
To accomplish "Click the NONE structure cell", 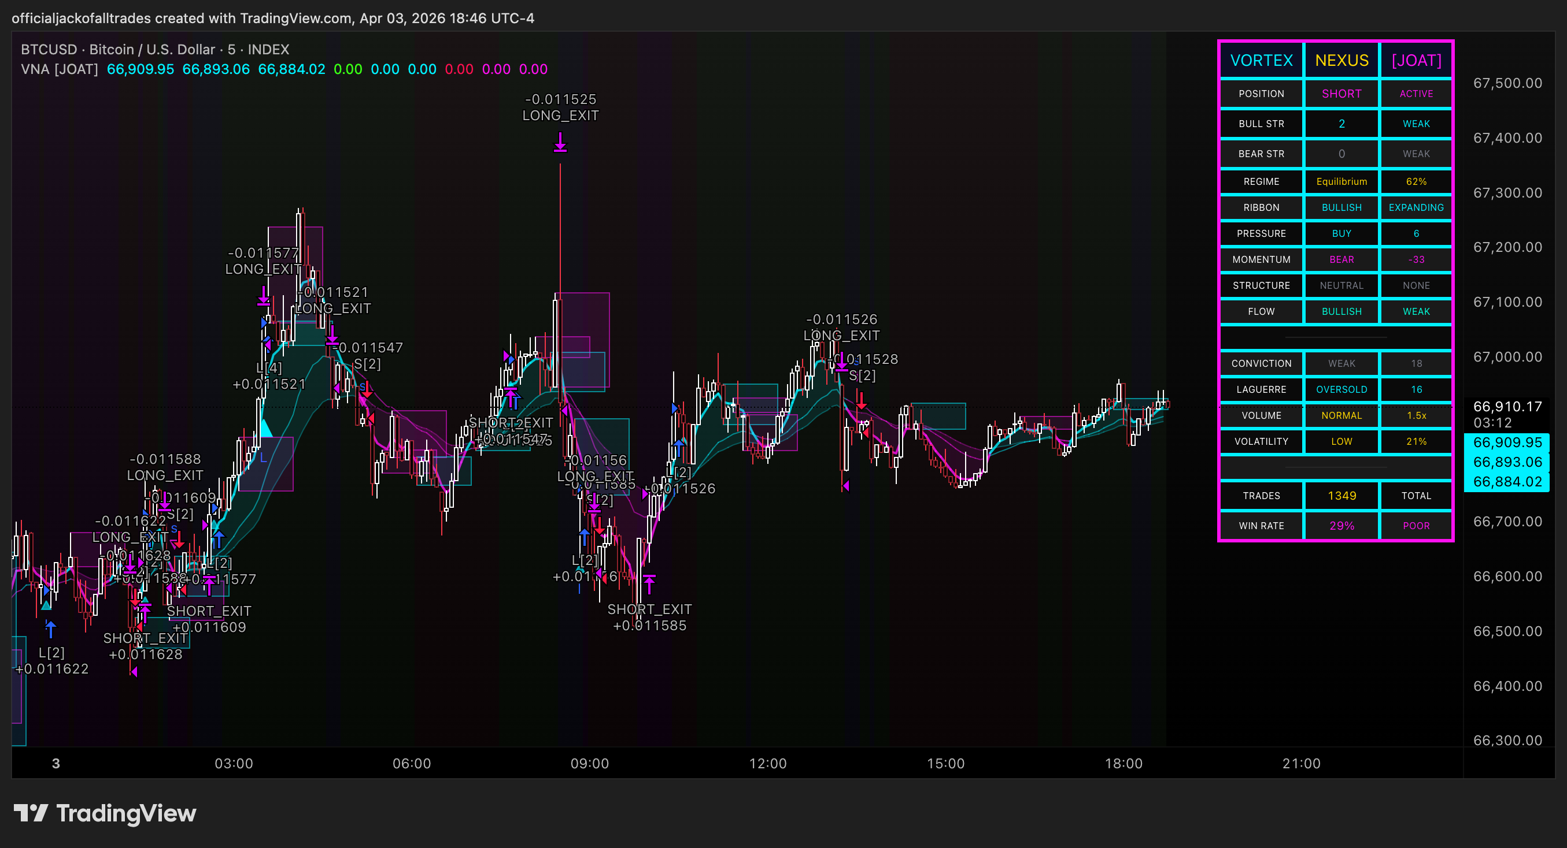I will [x=1416, y=286].
